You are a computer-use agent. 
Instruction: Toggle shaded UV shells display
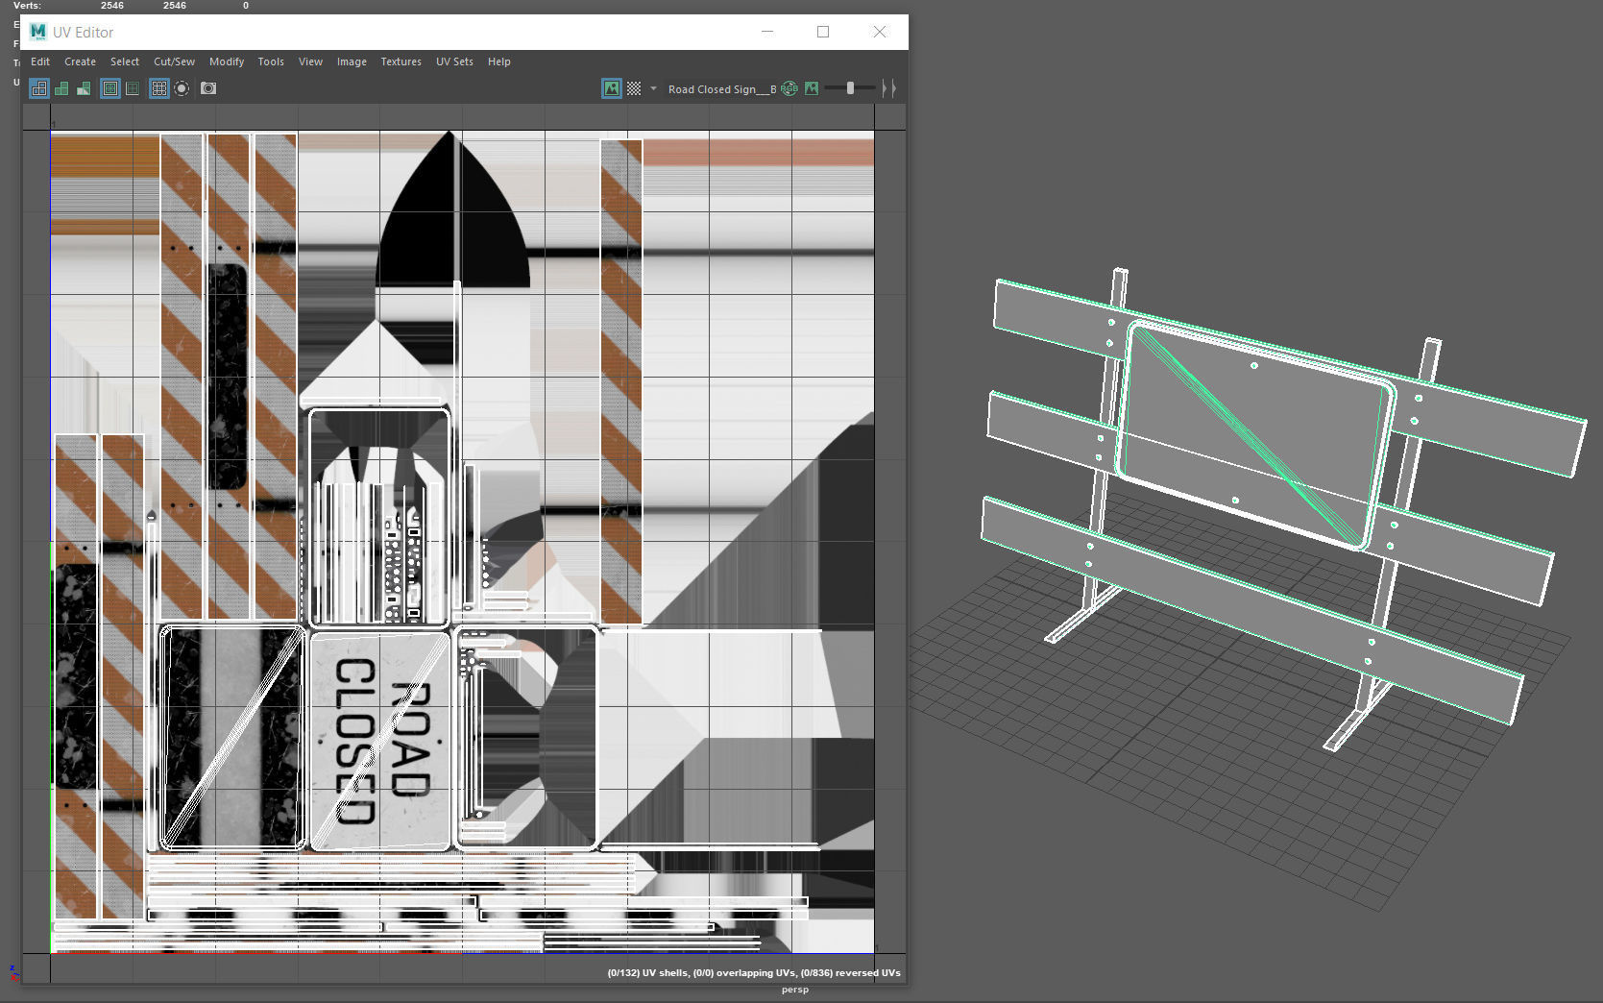pos(61,88)
